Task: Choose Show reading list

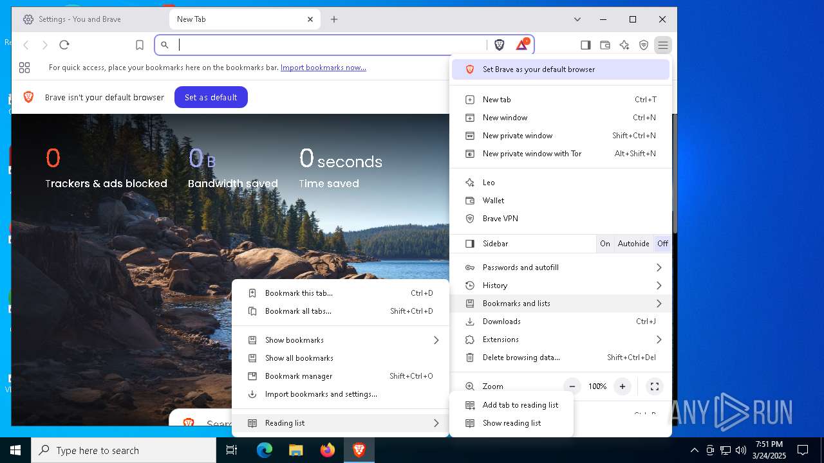Action: click(512, 423)
